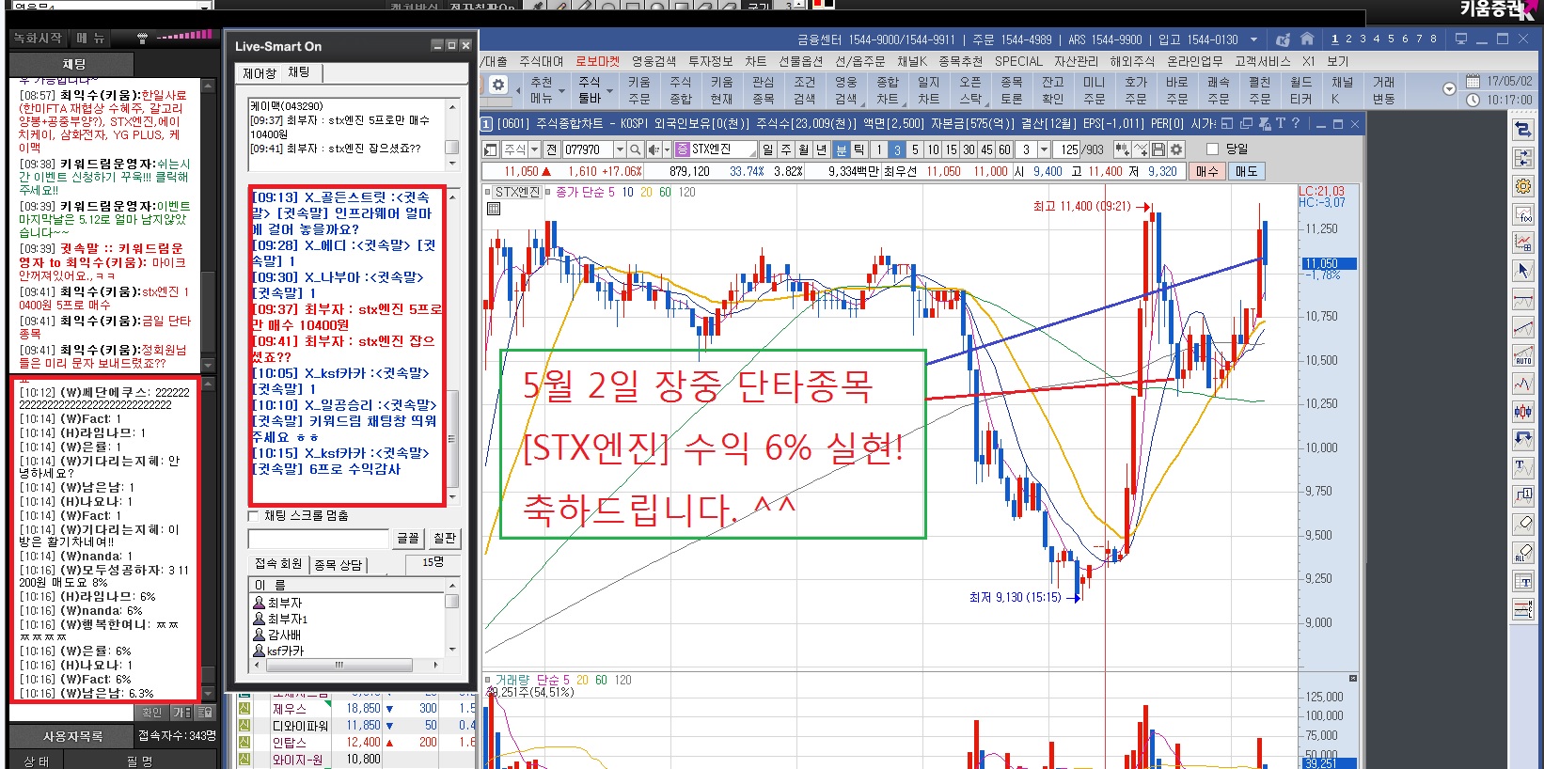This screenshot has height=769, width=1544.
Task: Open the 미니주문 toolbar item
Action: click(1095, 89)
